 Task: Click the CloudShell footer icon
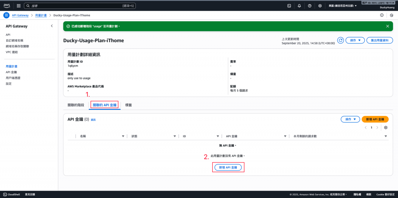5,195
